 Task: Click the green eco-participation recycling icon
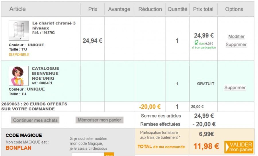pos(196,43)
